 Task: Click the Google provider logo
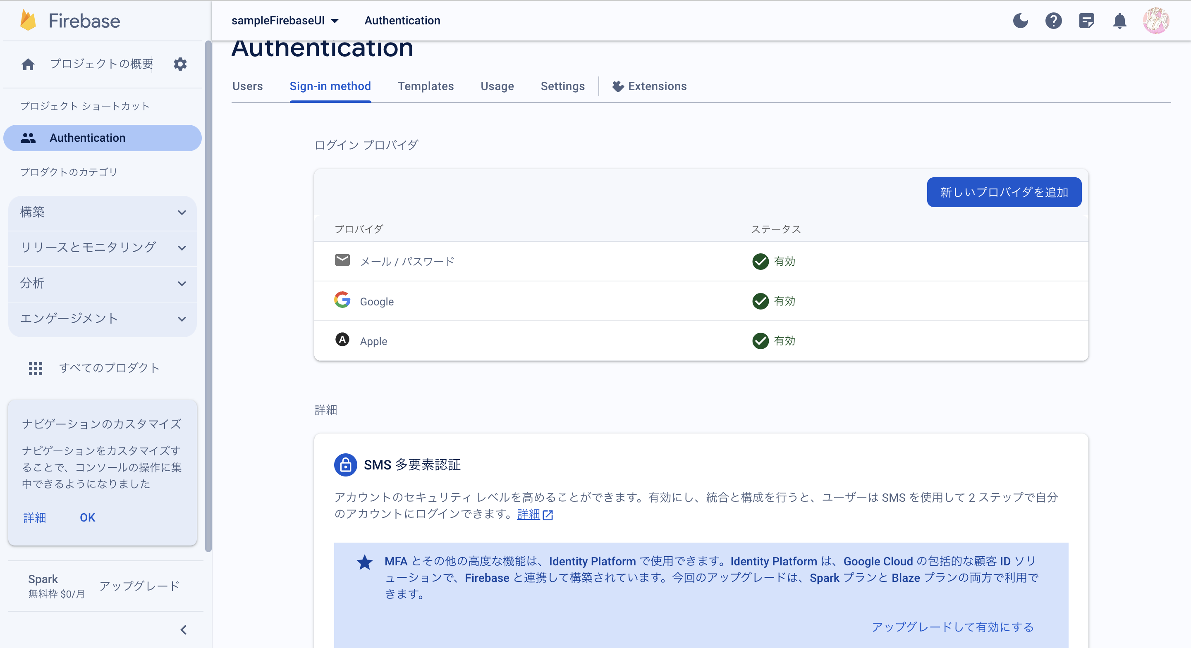click(342, 300)
